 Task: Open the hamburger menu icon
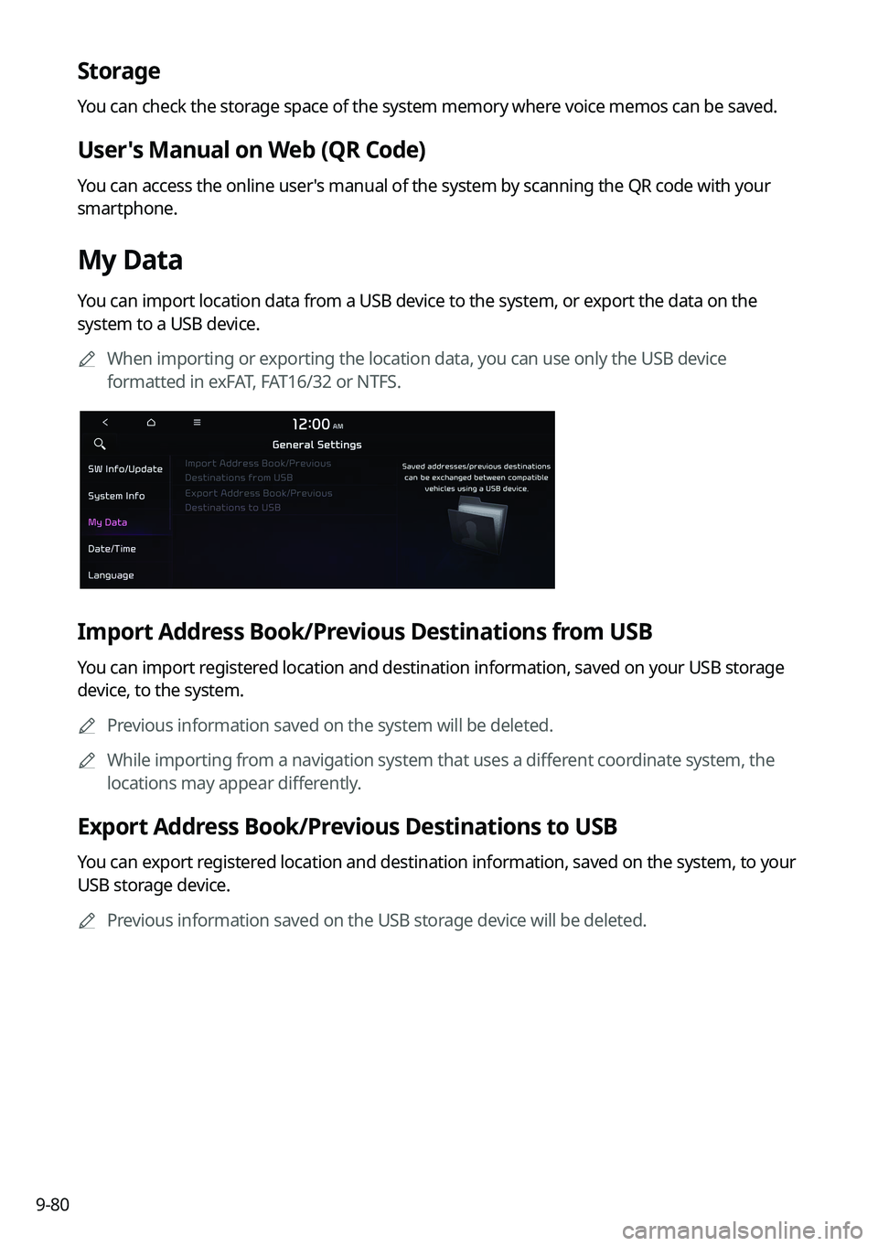197,423
